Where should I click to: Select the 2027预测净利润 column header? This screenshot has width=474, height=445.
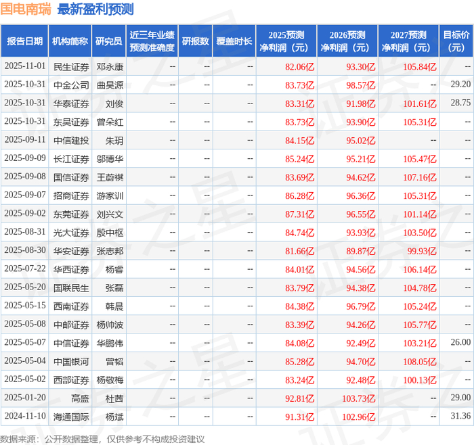408,41
